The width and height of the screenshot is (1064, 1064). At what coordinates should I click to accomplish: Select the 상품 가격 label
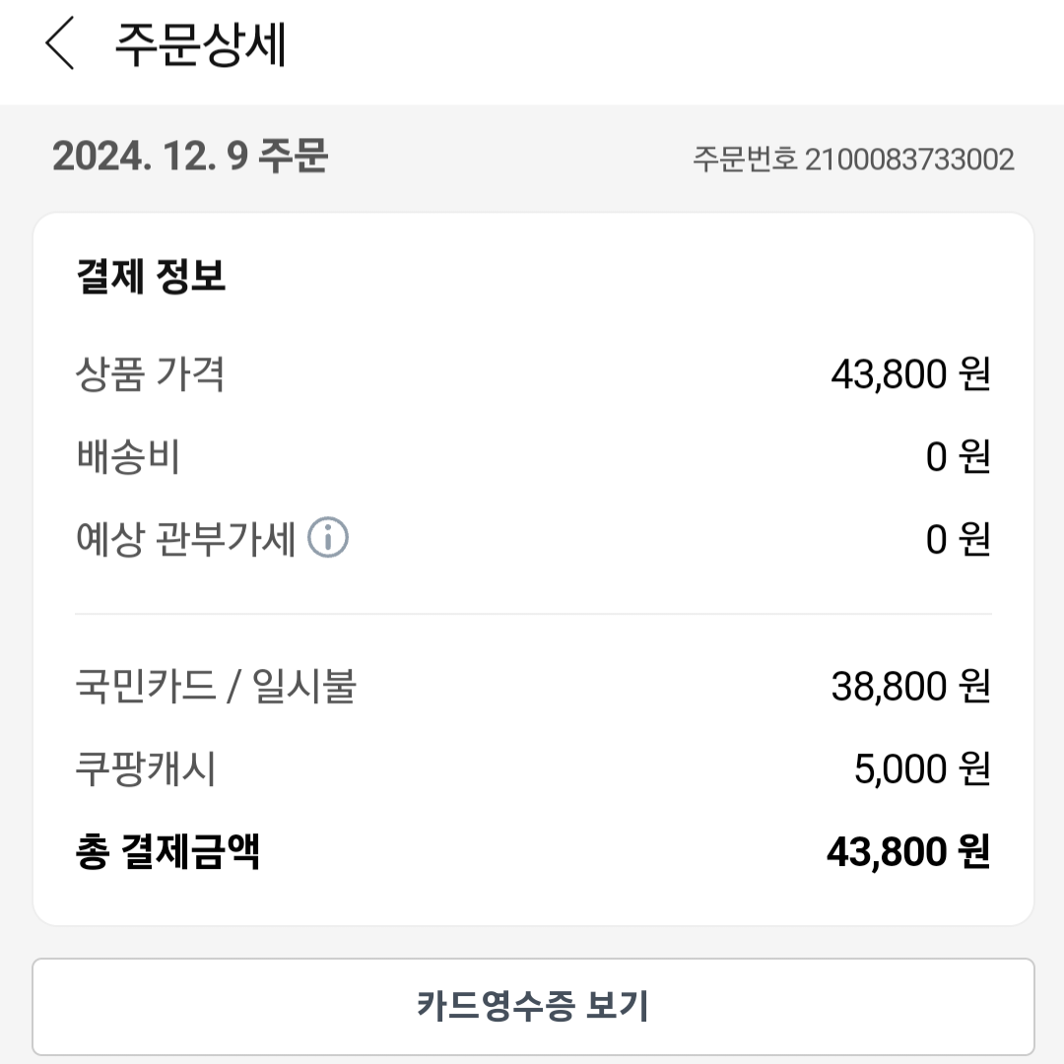click(151, 374)
